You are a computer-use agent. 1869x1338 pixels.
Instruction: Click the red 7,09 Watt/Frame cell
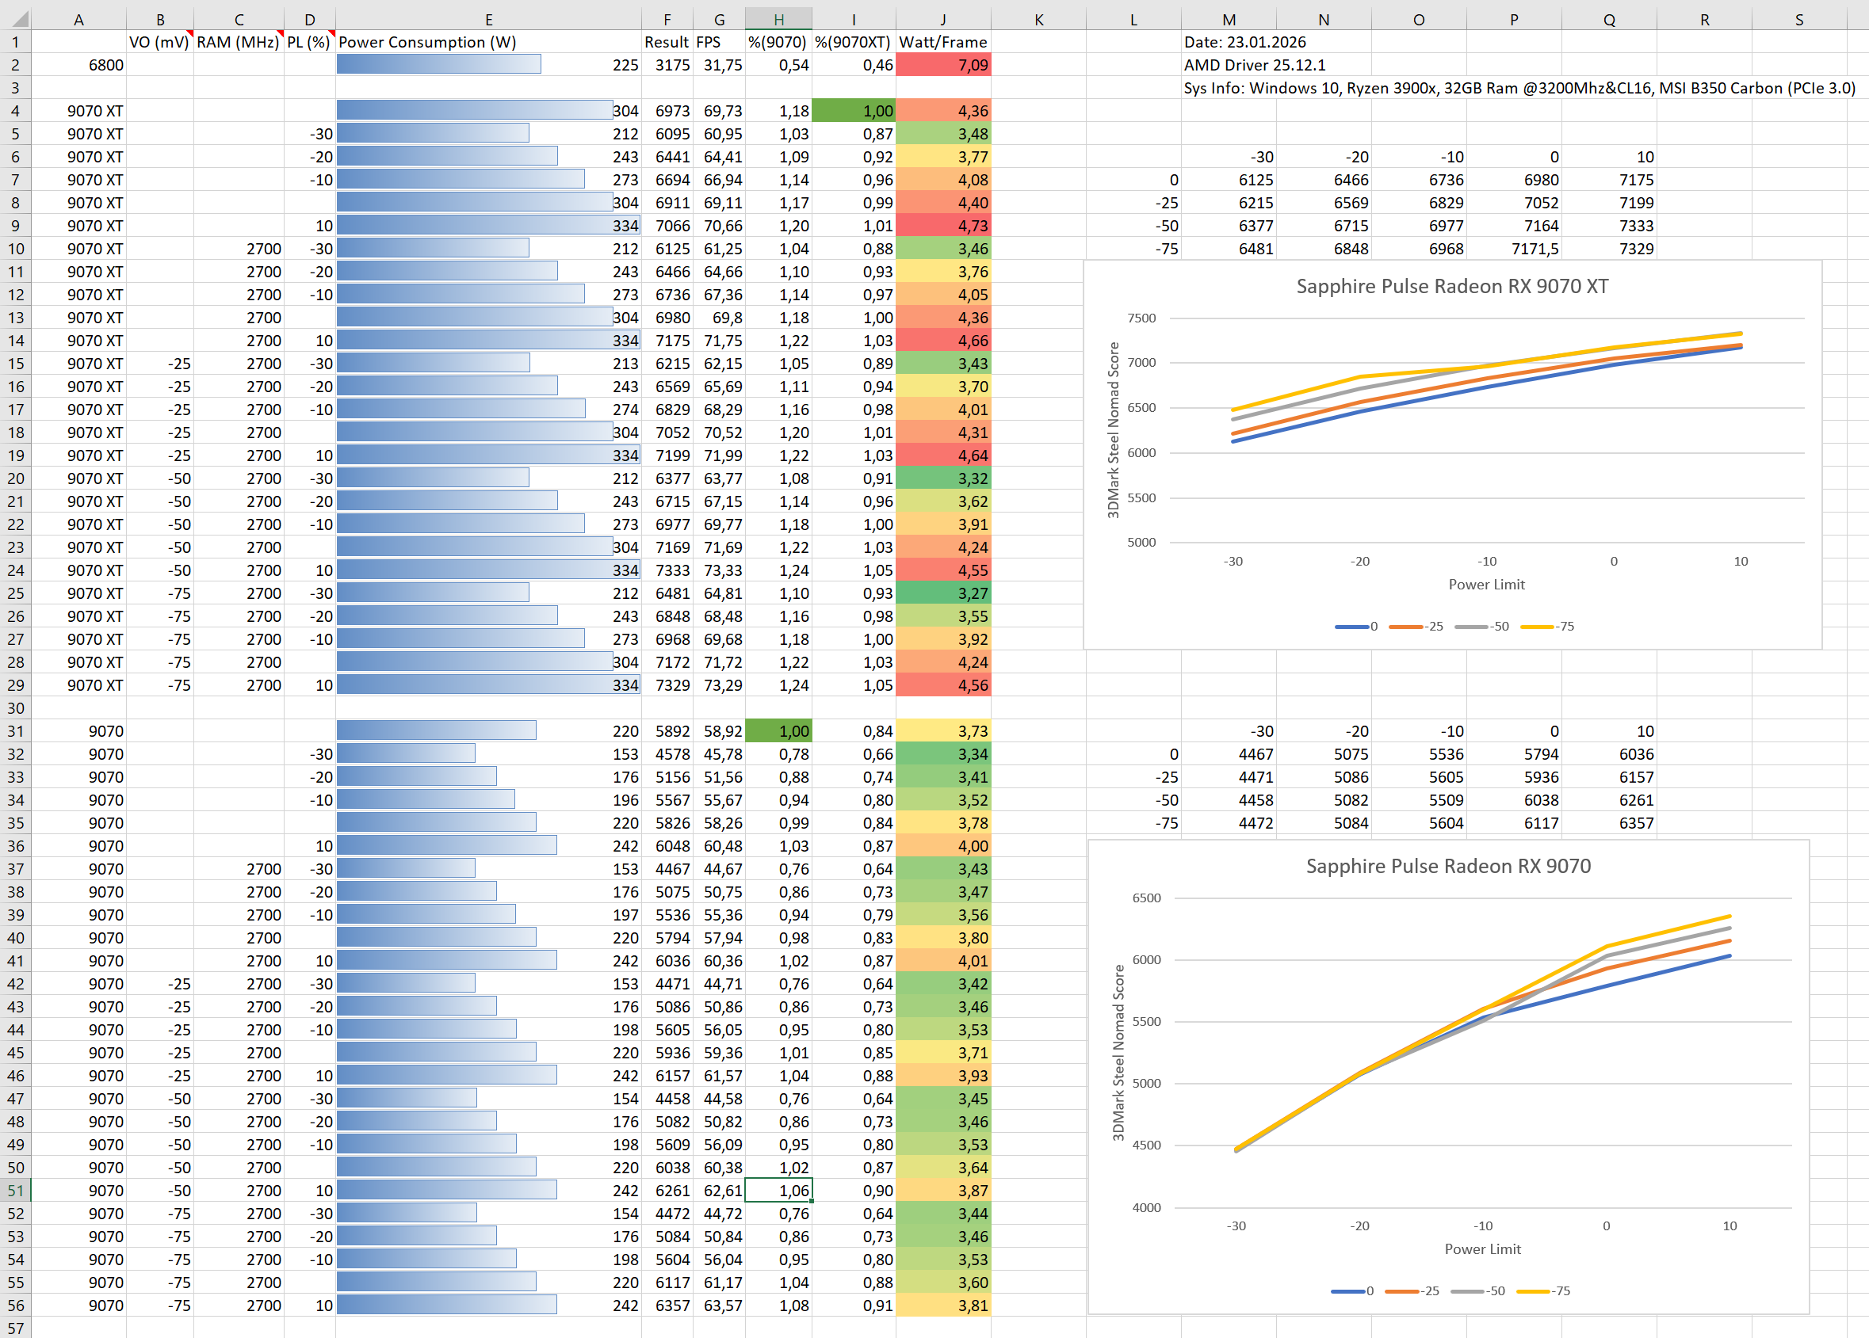942,65
